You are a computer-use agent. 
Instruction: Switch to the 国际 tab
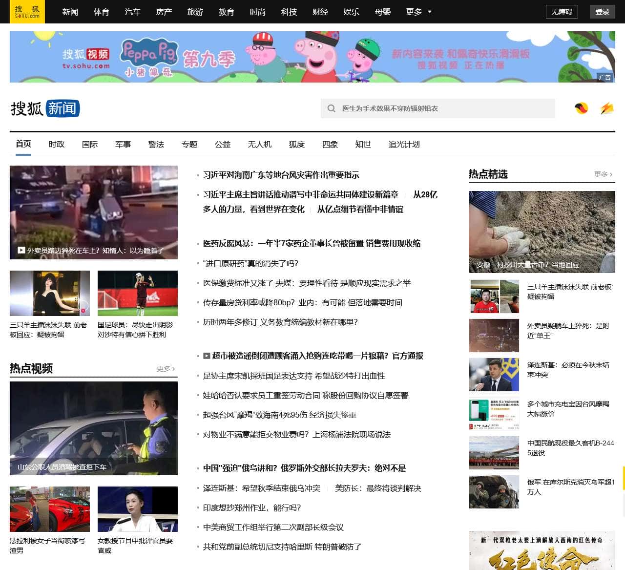point(90,144)
